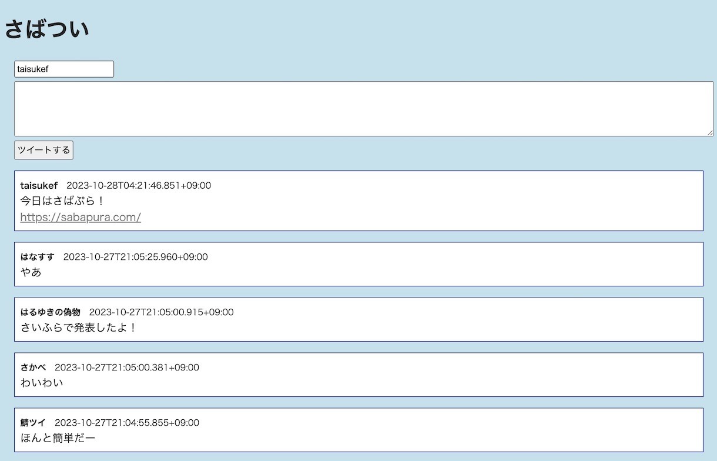
Task: Click the text area resize handle
Action: click(710, 133)
